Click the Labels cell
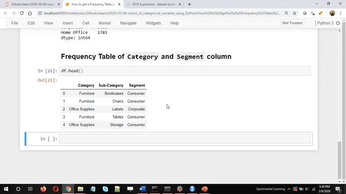The image size is (346, 194). tap(118, 109)
